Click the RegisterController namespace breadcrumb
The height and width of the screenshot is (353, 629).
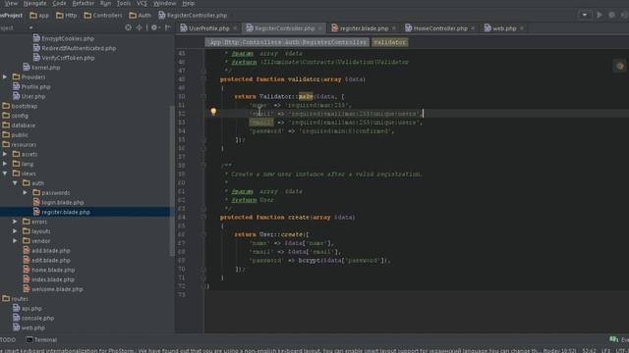tap(287, 42)
